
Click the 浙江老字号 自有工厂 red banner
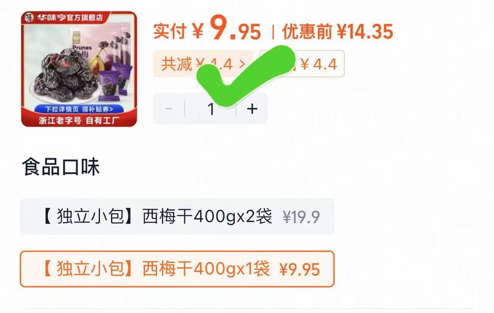pos(79,120)
